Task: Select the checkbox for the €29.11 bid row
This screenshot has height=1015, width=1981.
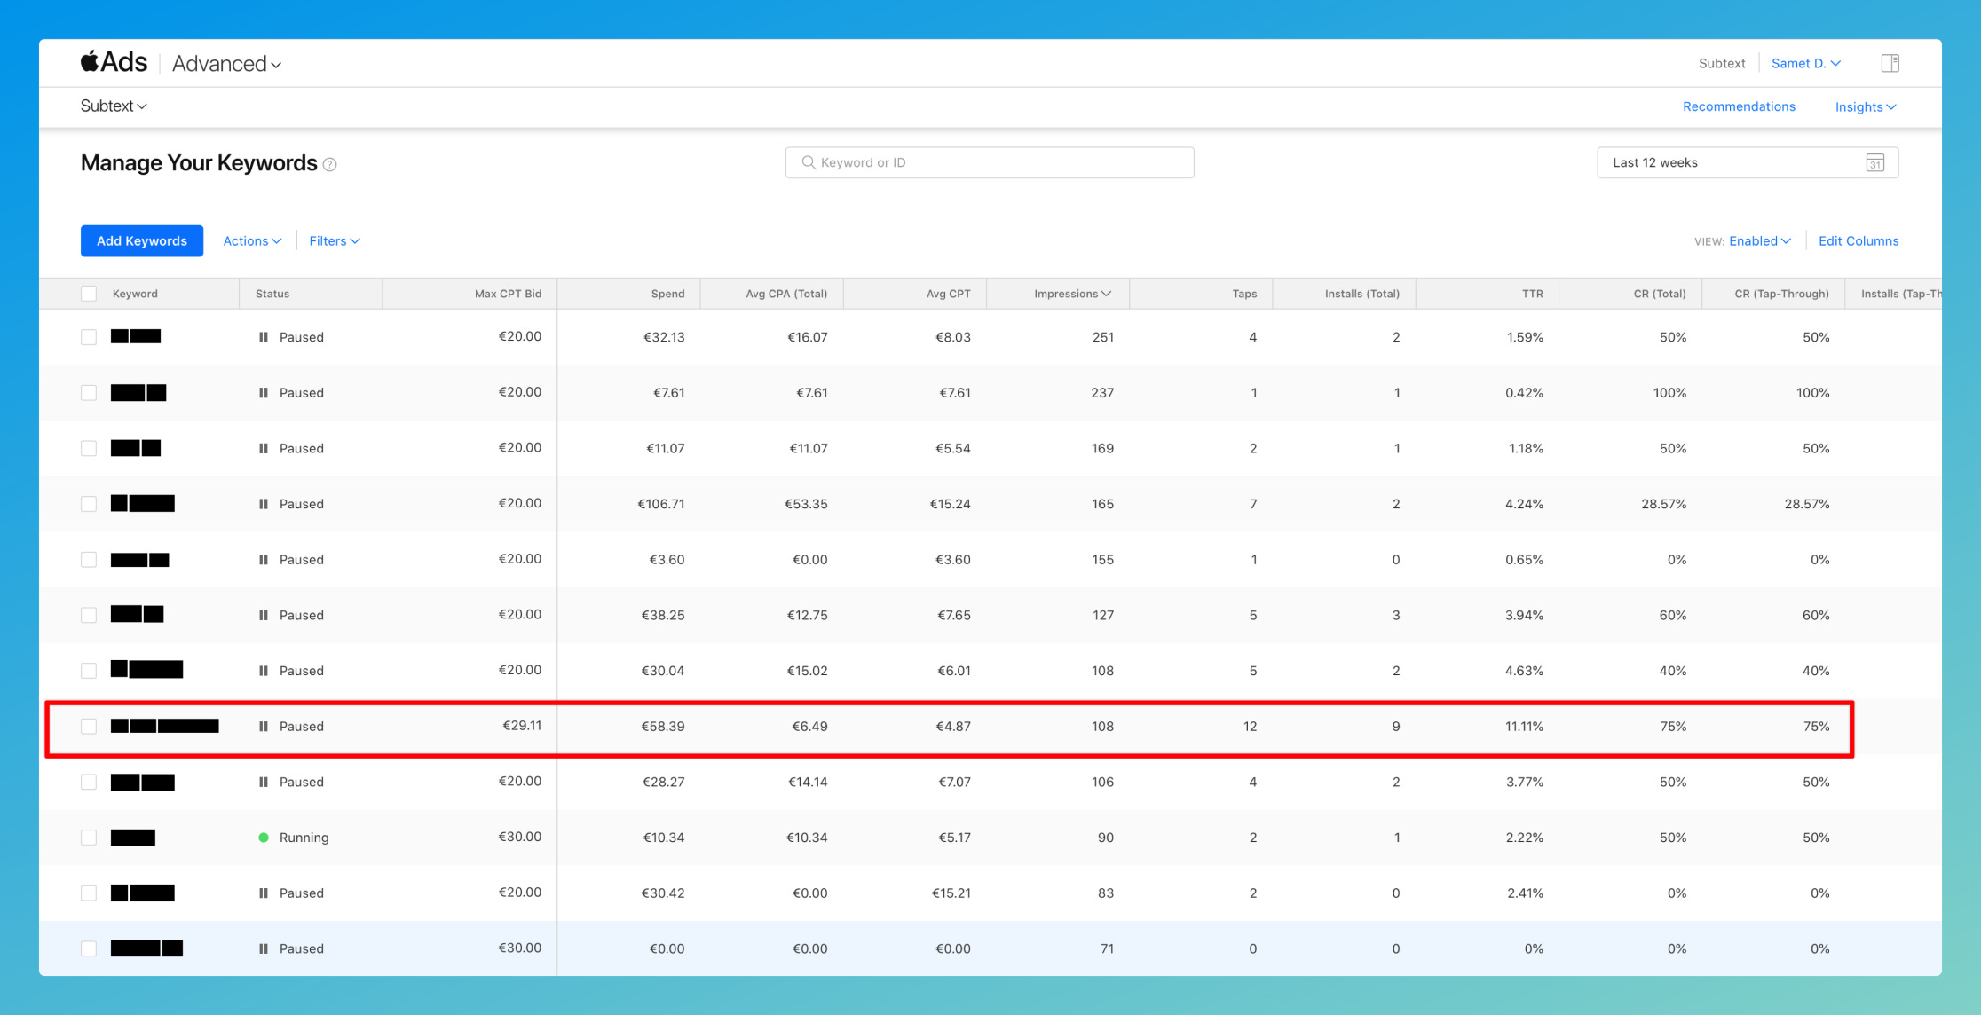Action: 89,726
